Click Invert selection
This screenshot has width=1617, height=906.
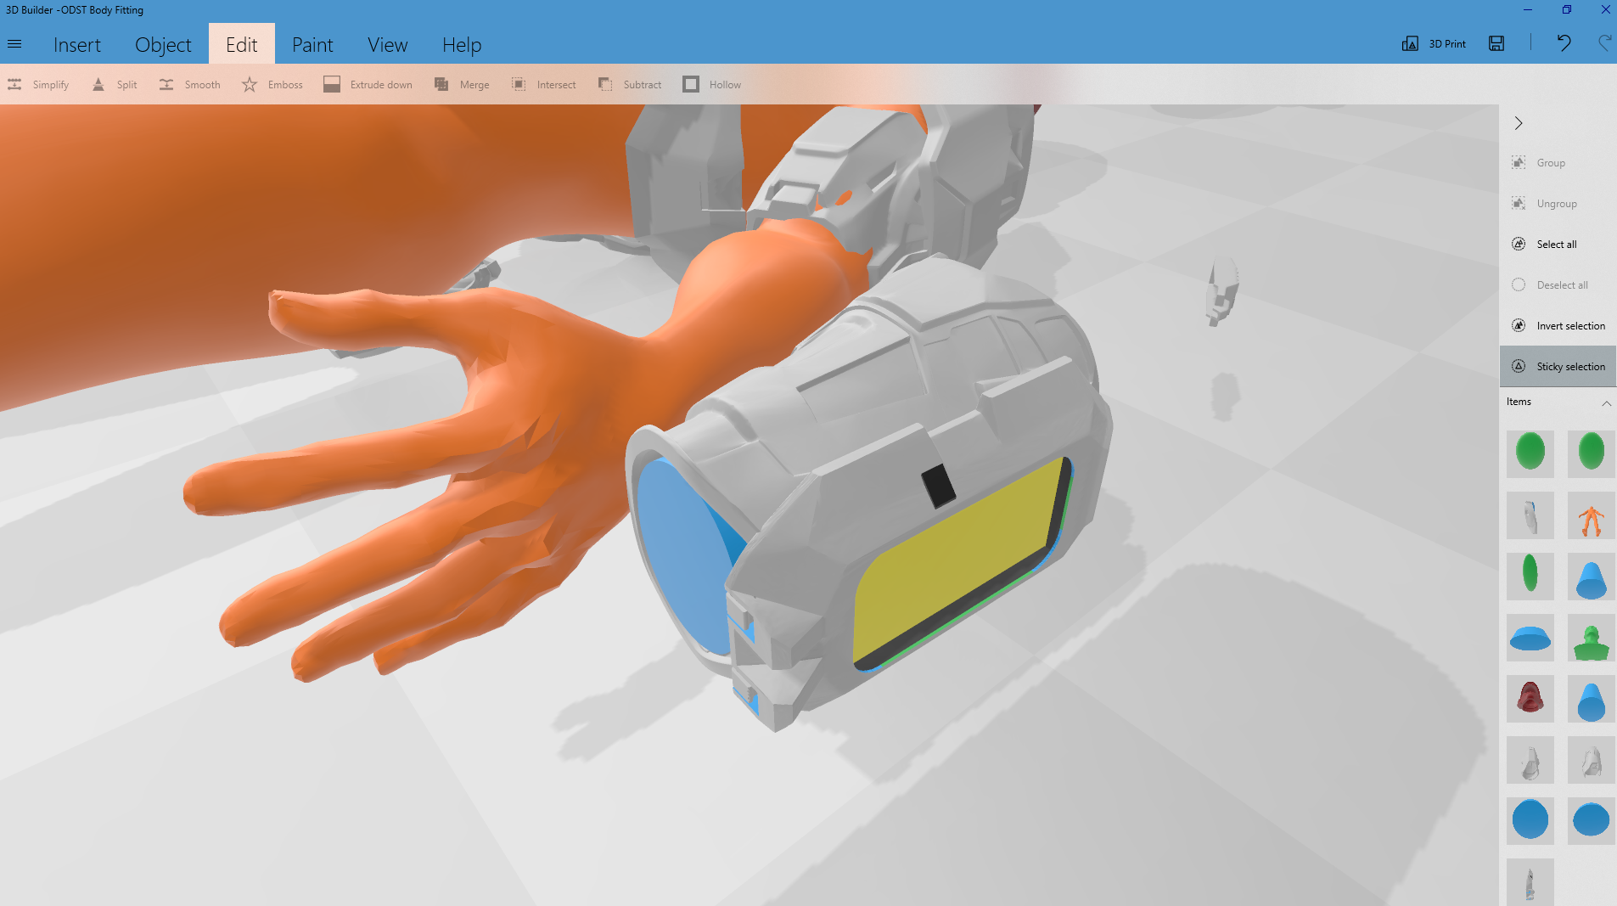[1558, 326]
